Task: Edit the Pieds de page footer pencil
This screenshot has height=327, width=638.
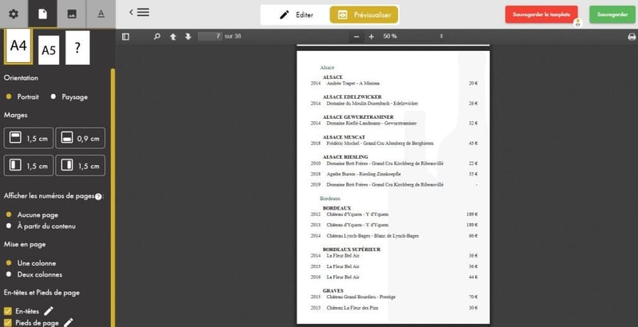Action: (69, 322)
